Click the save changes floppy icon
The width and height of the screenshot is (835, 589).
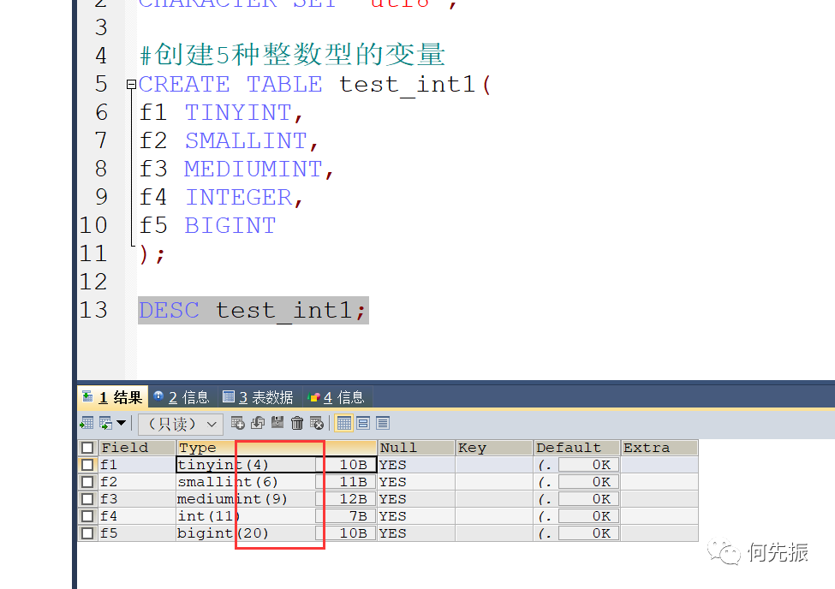pyautogui.click(x=277, y=423)
